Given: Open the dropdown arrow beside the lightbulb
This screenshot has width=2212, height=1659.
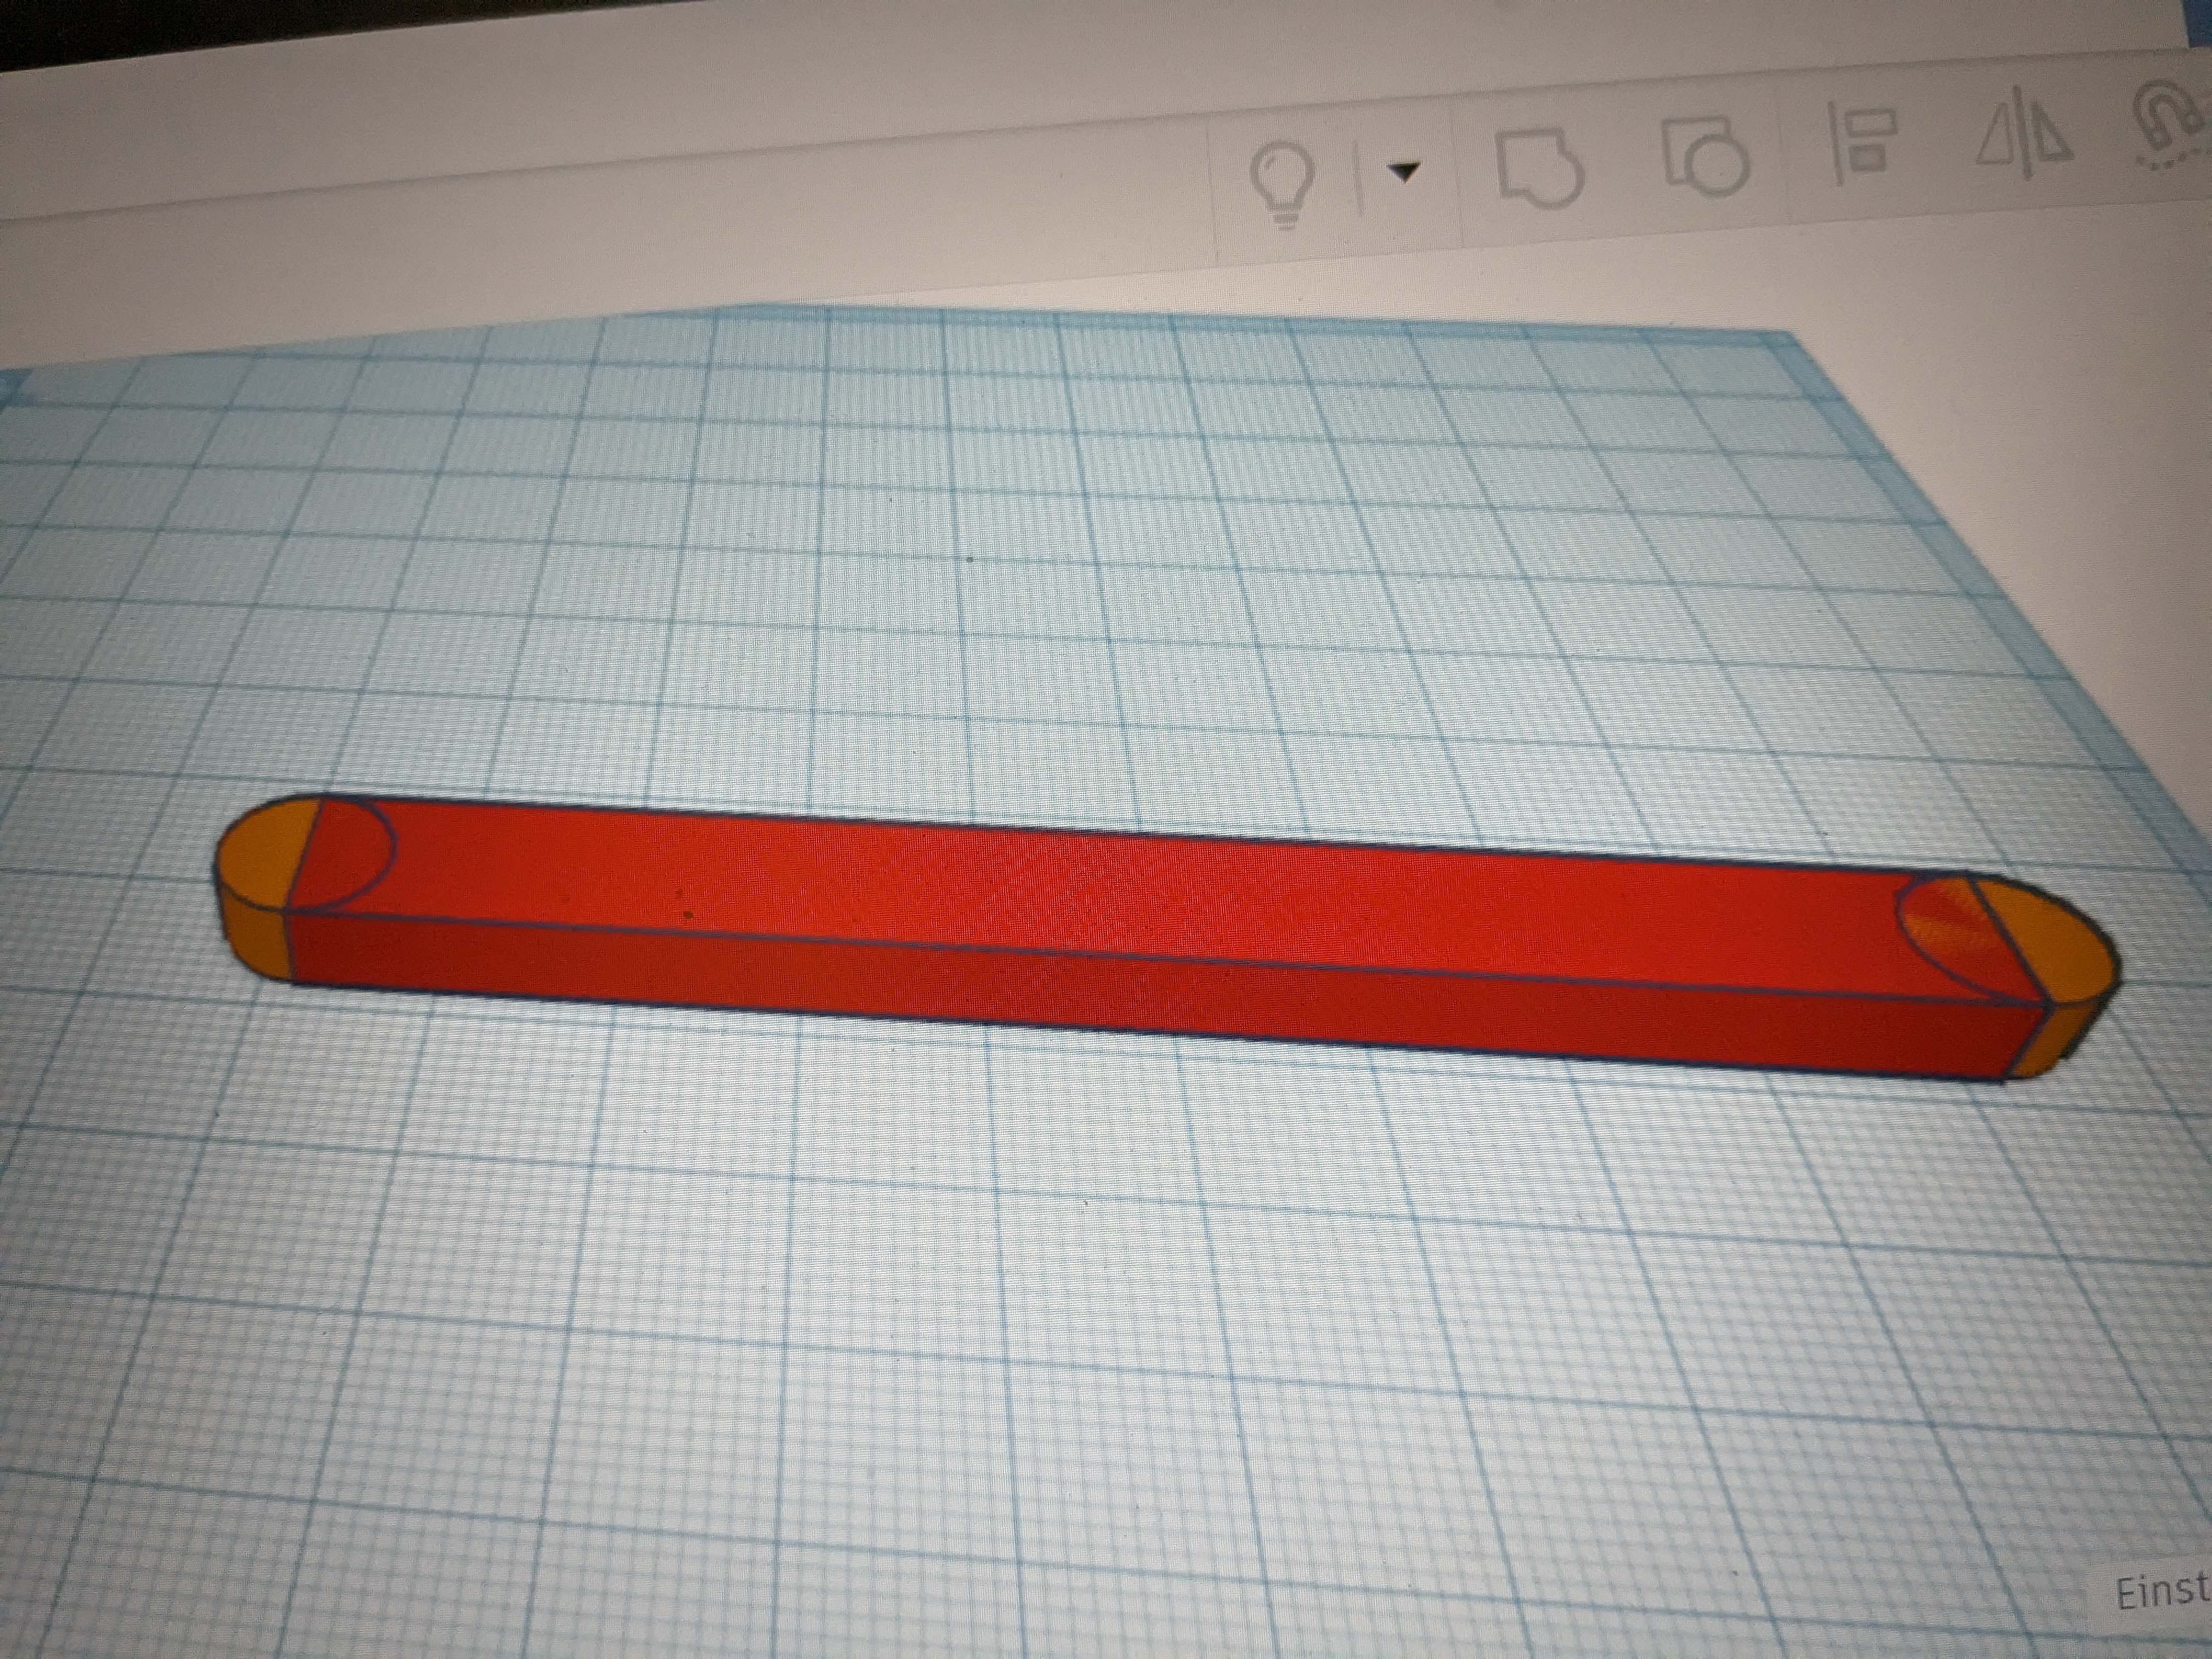Looking at the screenshot, I should (x=1405, y=172).
